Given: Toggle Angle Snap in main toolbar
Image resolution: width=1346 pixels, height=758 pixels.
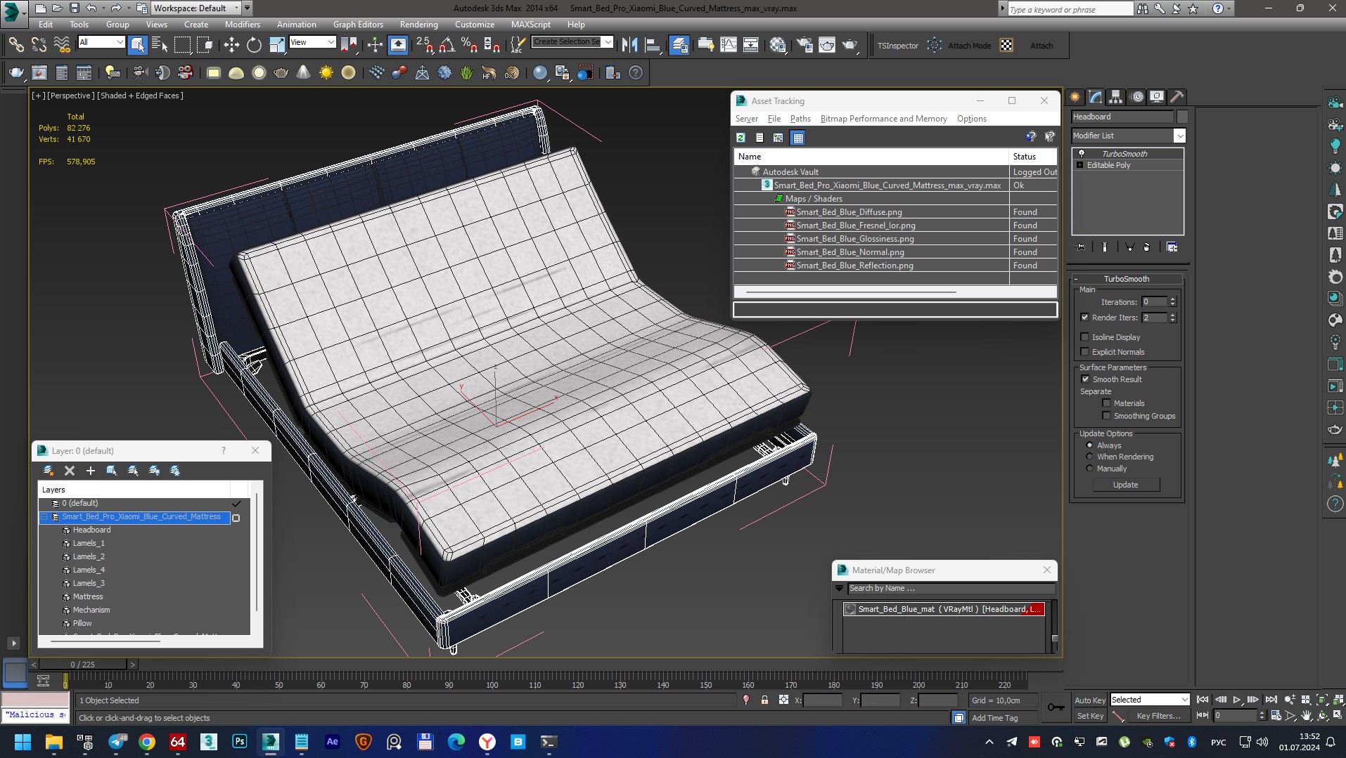Looking at the screenshot, I should 447,46.
